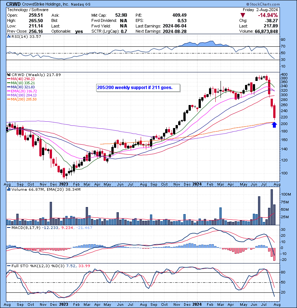Click the 100M label on the volume axis

pyautogui.click(x=286, y=194)
